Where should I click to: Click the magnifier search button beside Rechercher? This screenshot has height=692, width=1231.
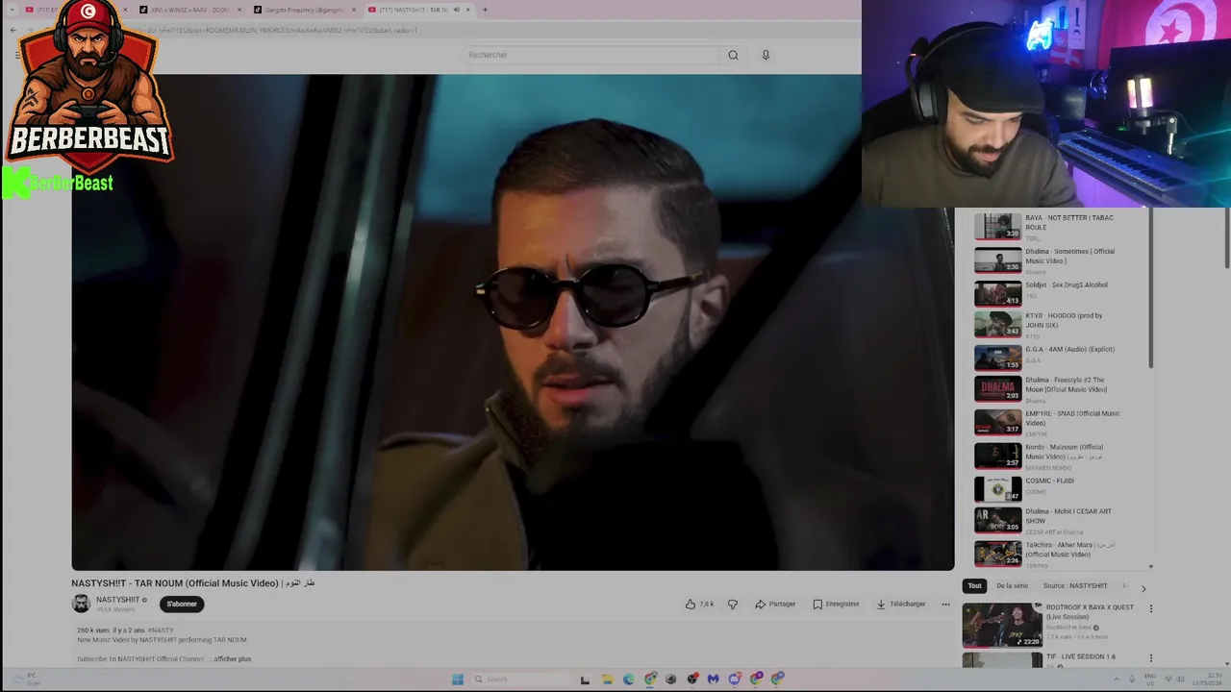(733, 55)
